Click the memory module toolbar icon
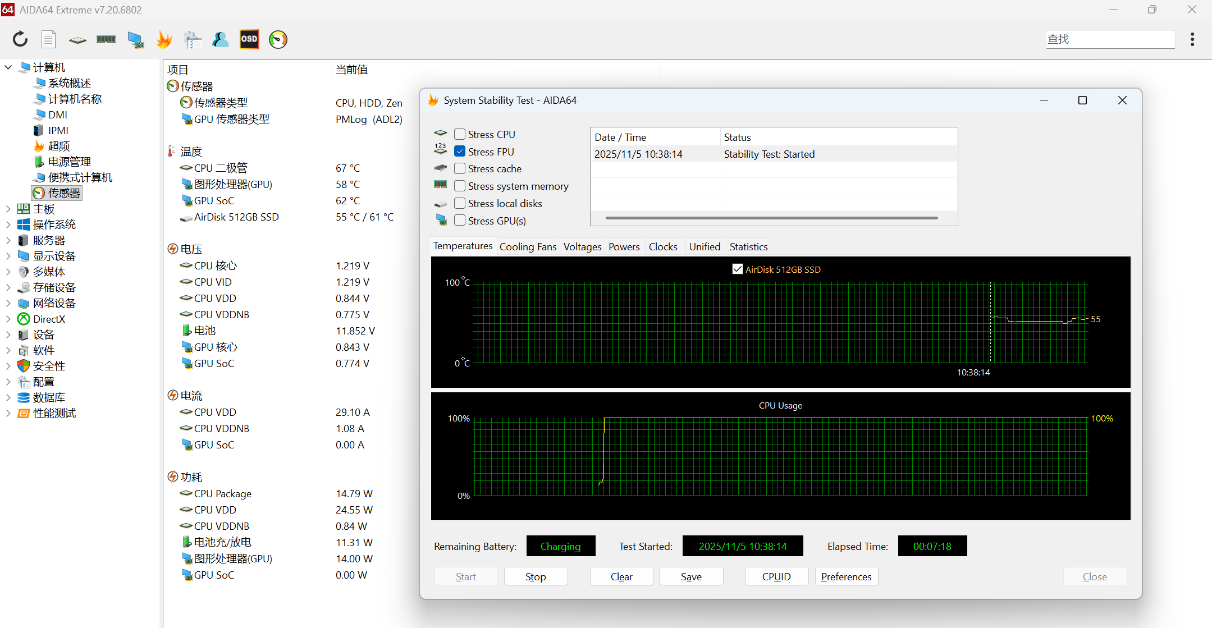Image resolution: width=1212 pixels, height=628 pixels. click(106, 39)
